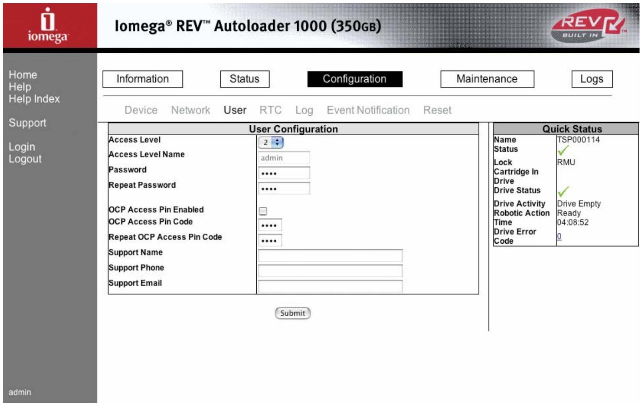Viewport: 640px width, 404px height.
Task: Click the Support Email input field
Action: pyautogui.click(x=330, y=286)
